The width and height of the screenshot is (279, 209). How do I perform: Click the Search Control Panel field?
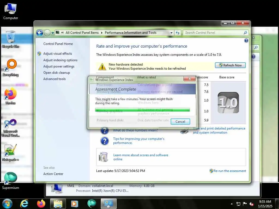pyautogui.click(x=214, y=33)
